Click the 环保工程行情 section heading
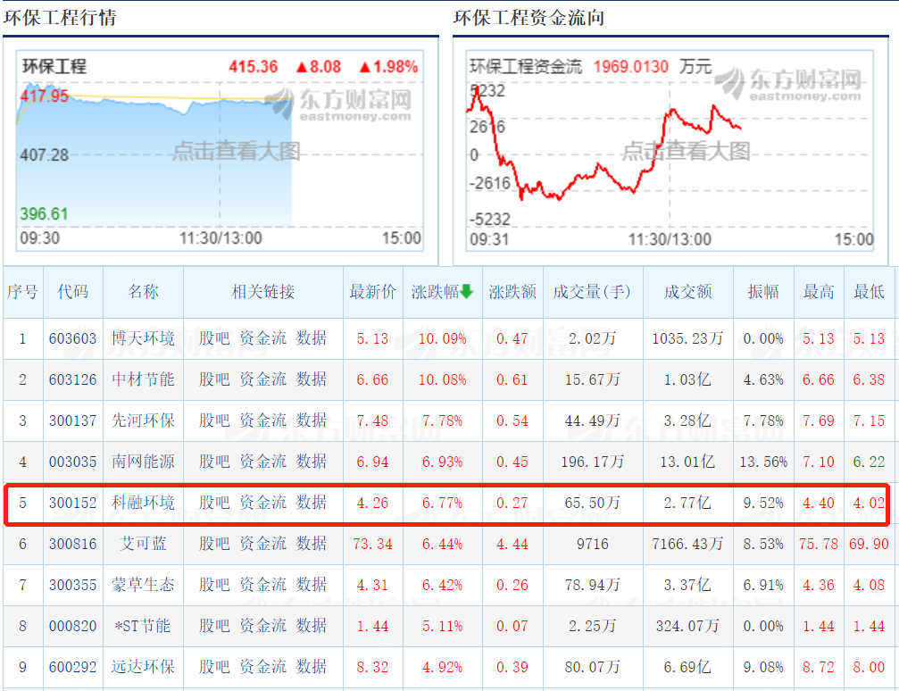This screenshot has height=691, width=899. (60, 18)
